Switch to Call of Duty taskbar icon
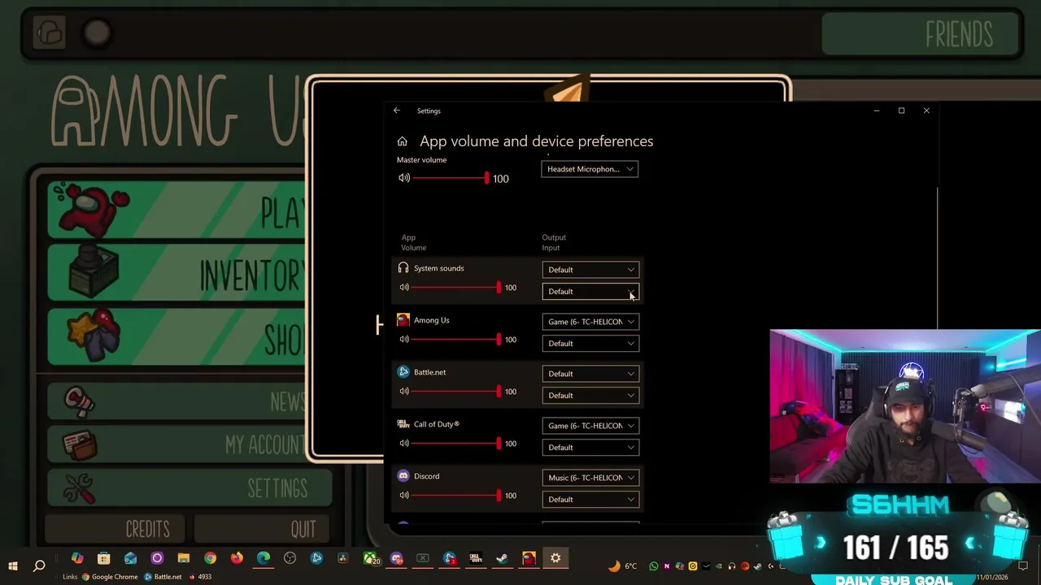 [x=476, y=558]
